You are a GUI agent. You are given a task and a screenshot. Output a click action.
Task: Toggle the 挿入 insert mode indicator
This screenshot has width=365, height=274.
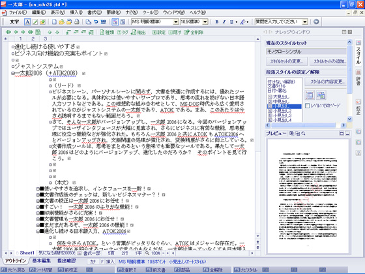[110, 262]
